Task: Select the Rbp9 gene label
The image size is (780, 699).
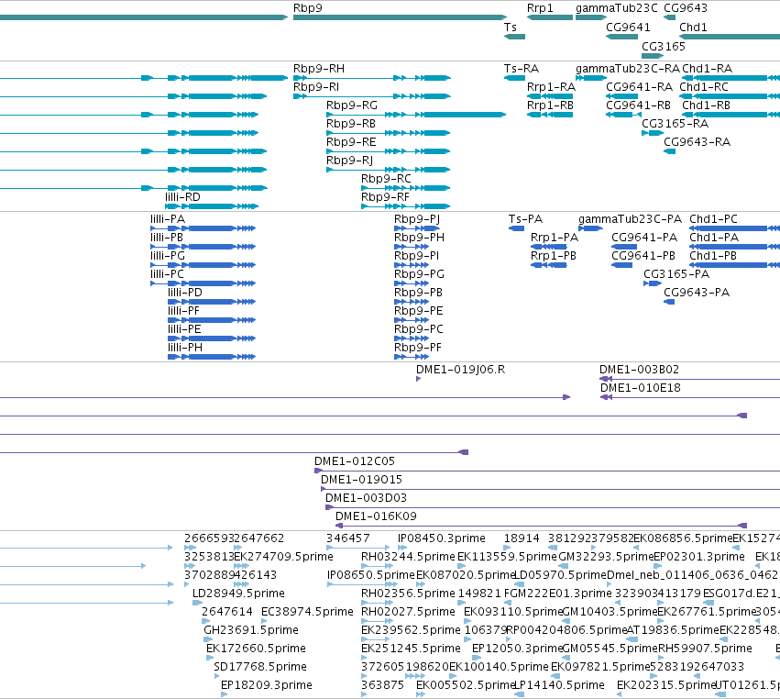Action: [307, 8]
